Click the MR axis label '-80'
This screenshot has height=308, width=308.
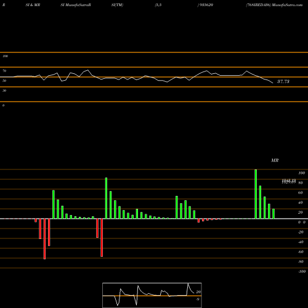301,262
